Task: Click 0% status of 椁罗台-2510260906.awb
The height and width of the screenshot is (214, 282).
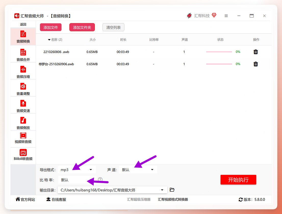Action: (238, 64)
